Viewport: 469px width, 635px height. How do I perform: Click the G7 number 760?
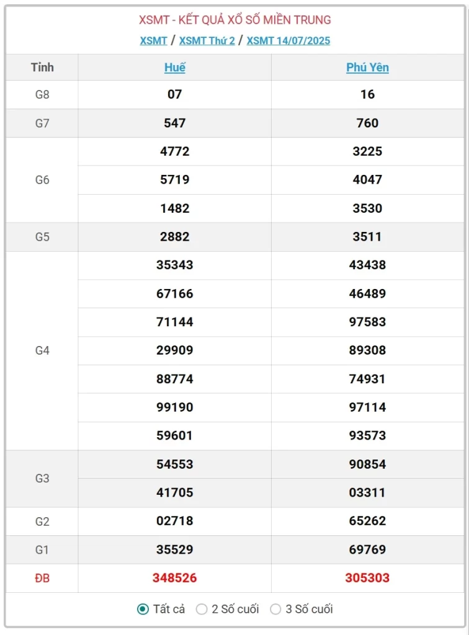(x=367, y=123)
